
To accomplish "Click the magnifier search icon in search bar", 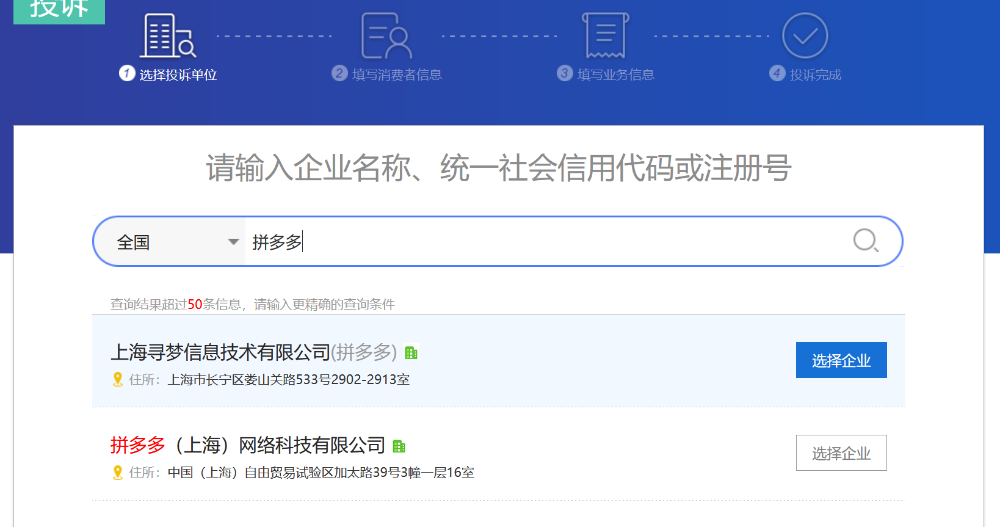I will tap(866, 241).
